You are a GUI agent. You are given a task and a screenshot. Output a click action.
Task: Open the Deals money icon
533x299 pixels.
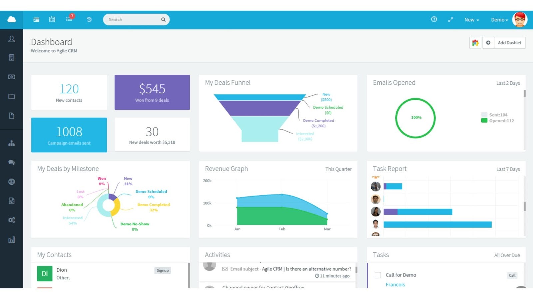point(12,77)
